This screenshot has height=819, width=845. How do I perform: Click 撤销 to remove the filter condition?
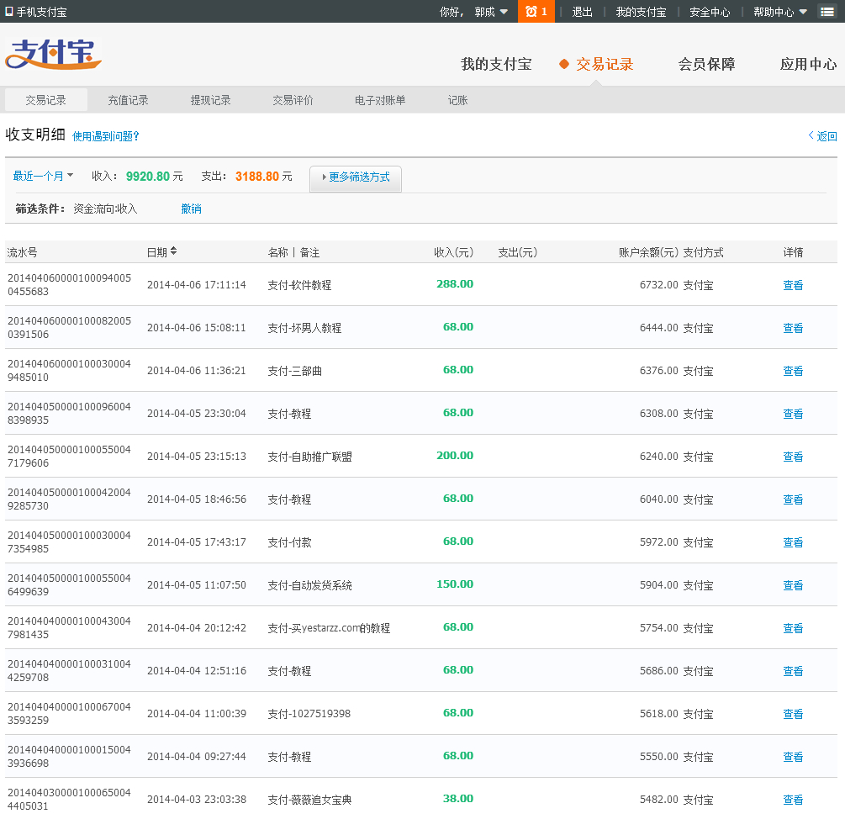pyautogui.click(x=191, y=209)
